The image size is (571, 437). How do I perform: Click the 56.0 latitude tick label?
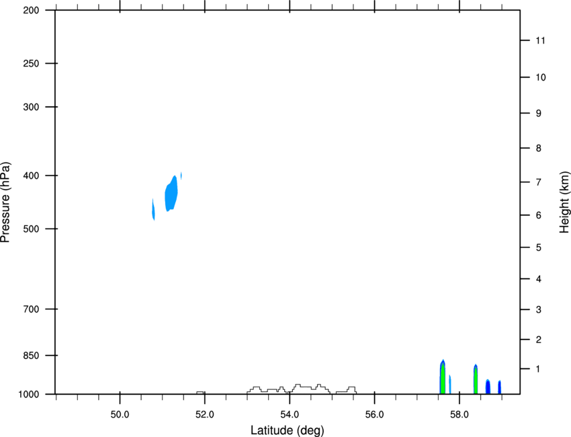coord(374,415)
